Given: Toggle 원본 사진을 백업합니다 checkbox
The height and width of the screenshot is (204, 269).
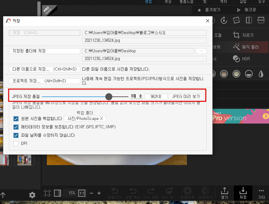Looking at the screenshot, I should (x=16, y=118).
